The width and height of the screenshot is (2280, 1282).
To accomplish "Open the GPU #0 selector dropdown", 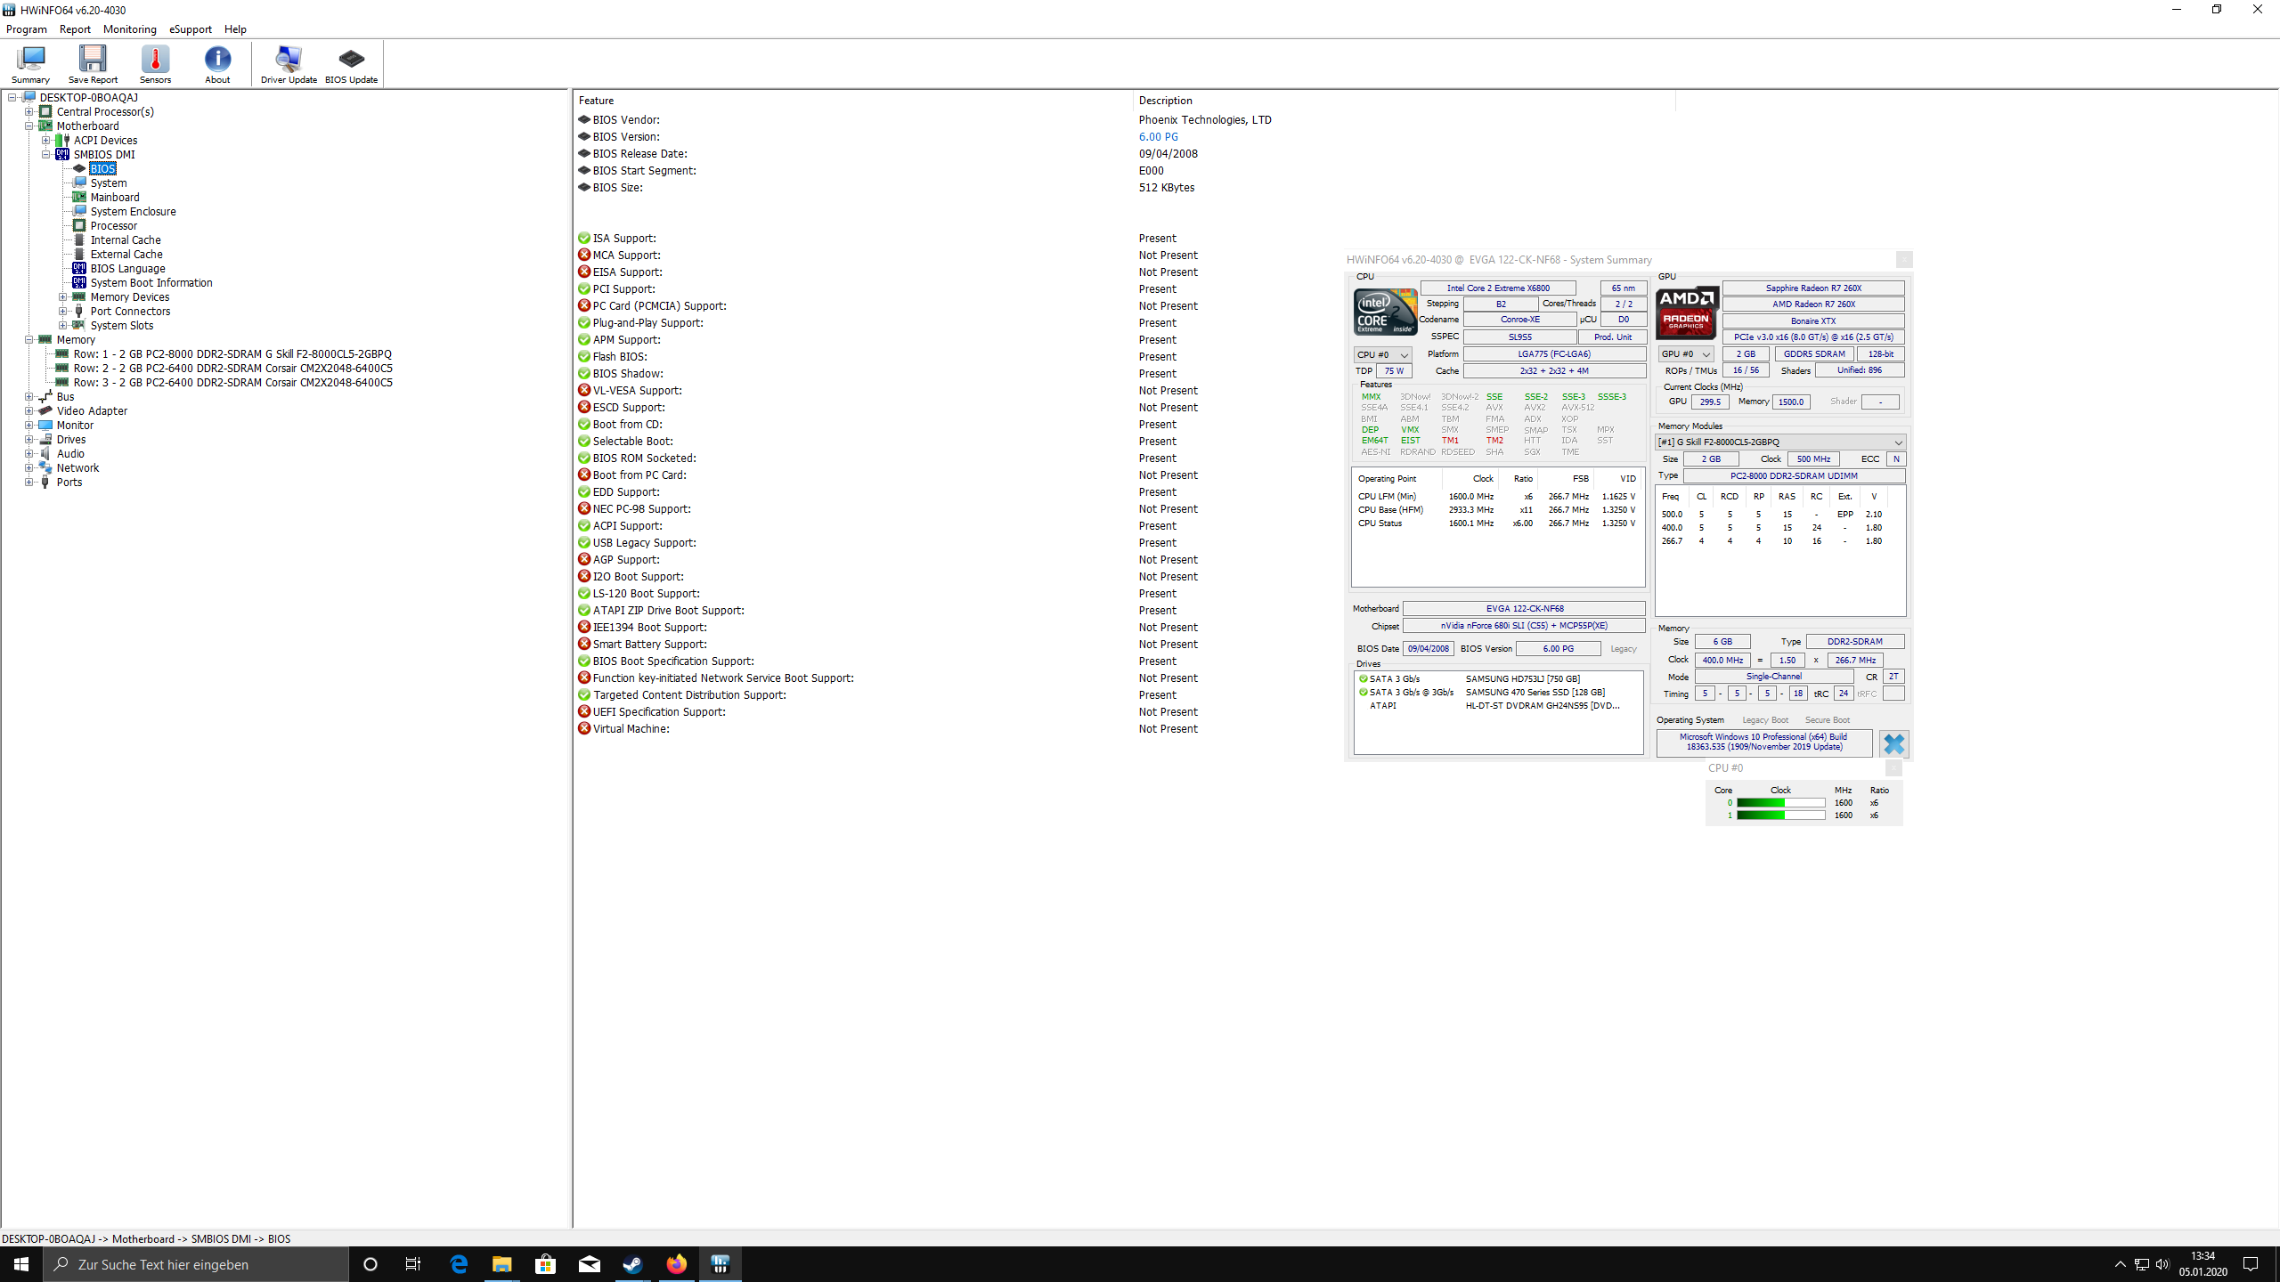I will point(1685,354).
